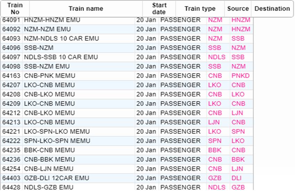The width and height of the screenshot is (295, 191).
Task: Click LJN link in train 64213 row
Action: [214, 122]
